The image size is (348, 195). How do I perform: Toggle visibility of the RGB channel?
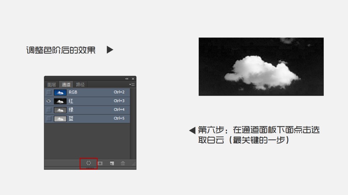point(49,92)
